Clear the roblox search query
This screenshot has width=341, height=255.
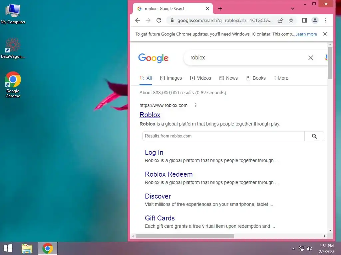[311, 58]
